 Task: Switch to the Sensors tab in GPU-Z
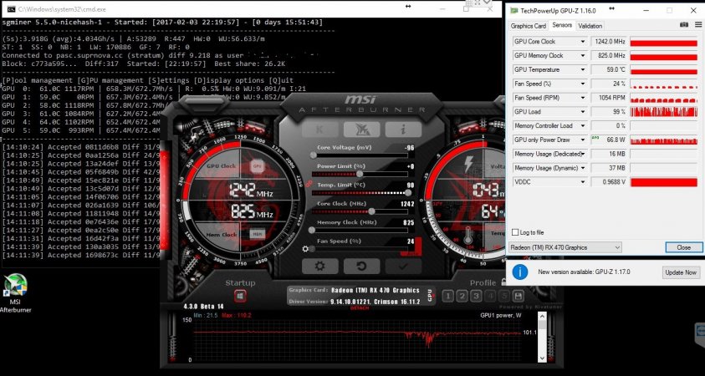click(562, 25)
